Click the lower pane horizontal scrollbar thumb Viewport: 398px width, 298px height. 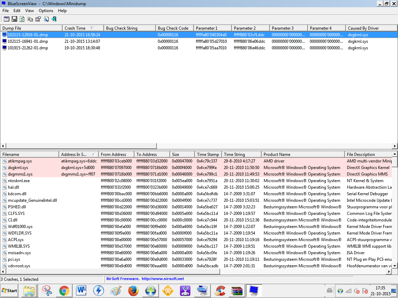112,272
